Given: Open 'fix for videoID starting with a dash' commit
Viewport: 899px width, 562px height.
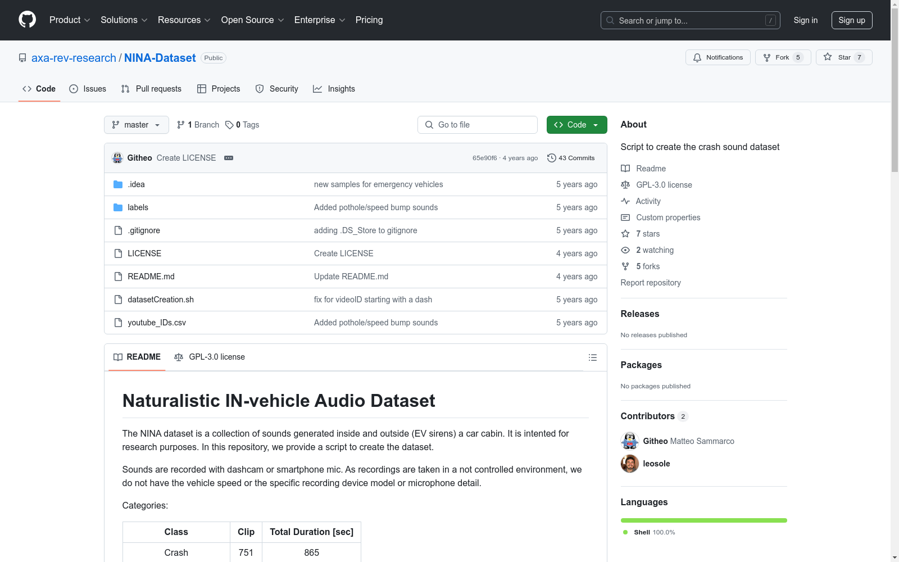Looking at the screenshot, I should [x=373, y=300].
